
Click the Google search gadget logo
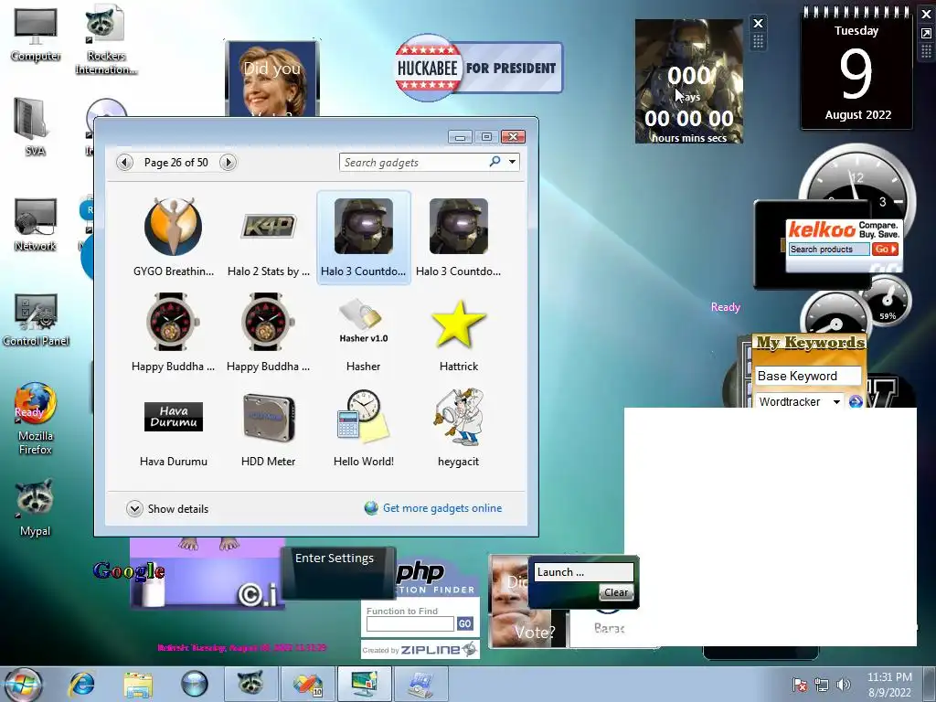point(129,571)
